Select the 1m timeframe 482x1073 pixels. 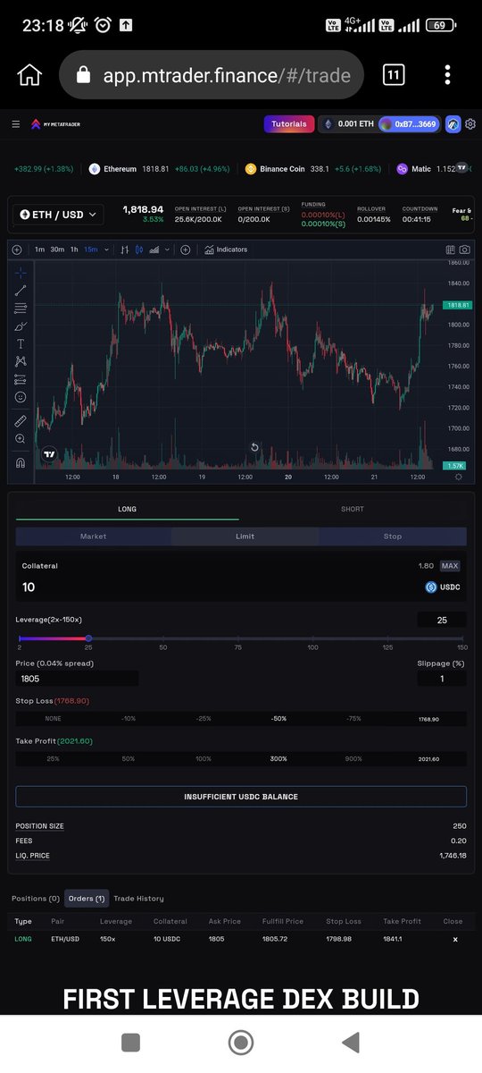(39, 249)
